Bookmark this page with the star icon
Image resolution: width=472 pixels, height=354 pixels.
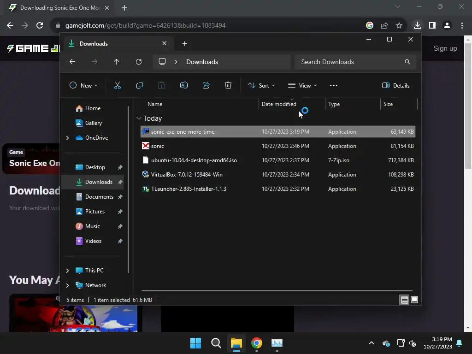(399, 25)
